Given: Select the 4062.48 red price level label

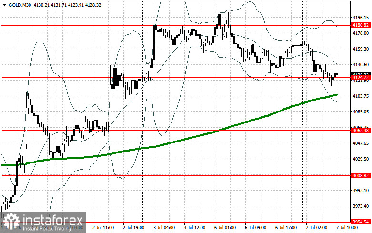Looking at the screenshot, I should point(361,131).
